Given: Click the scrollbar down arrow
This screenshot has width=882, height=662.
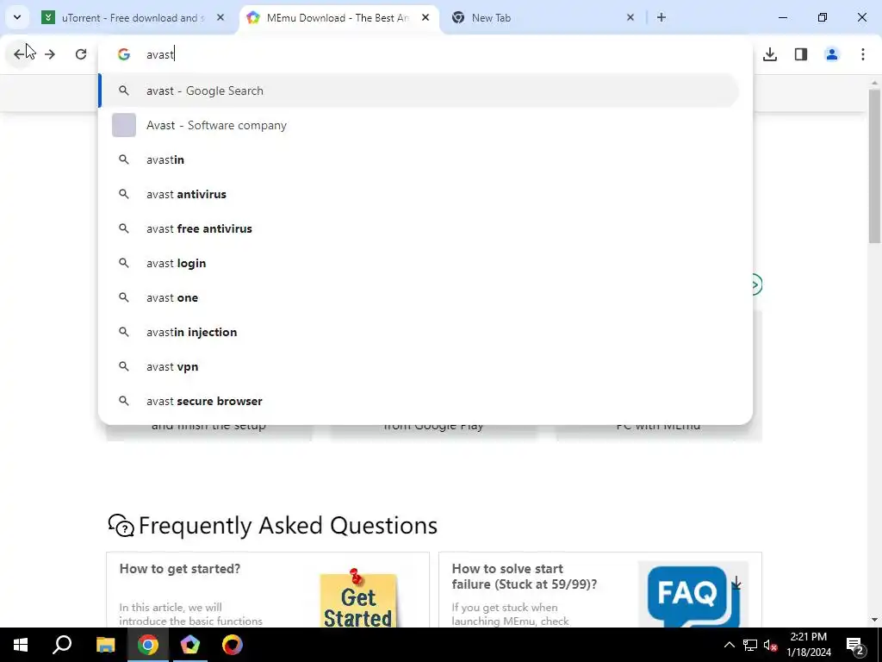Looking at the screenshot, I should click(874, 620).
